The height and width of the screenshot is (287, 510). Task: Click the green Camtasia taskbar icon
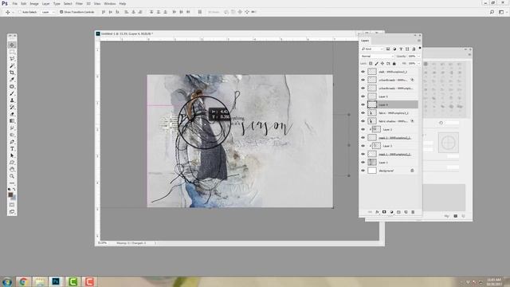(73, 281)
